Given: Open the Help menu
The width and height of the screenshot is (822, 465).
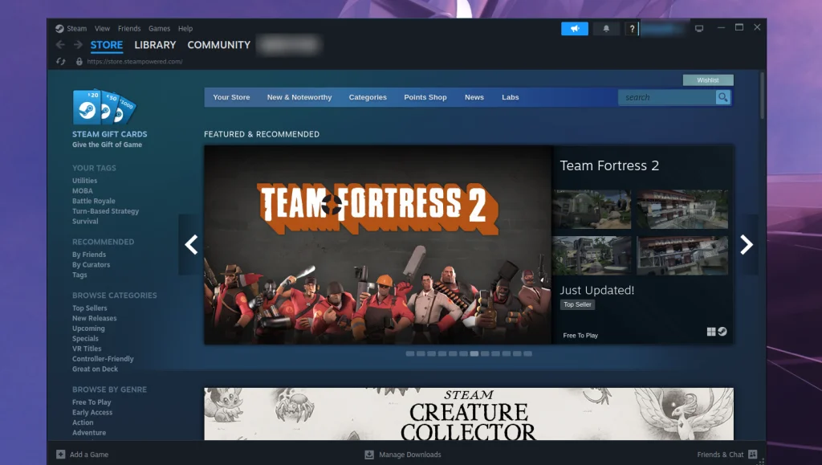Looking at the screenshot, I should click(x=185, y=29).
